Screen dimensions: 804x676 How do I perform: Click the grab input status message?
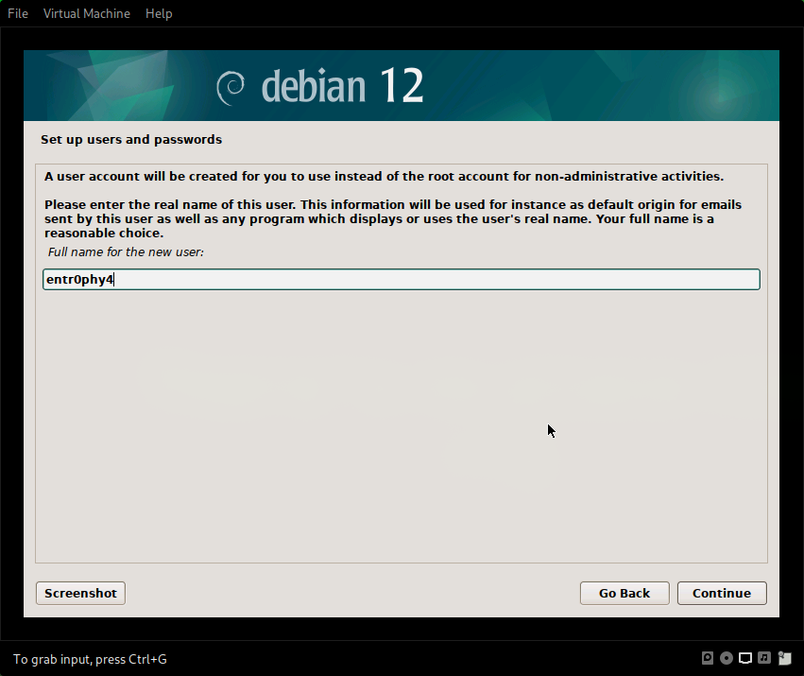[89, 659]
